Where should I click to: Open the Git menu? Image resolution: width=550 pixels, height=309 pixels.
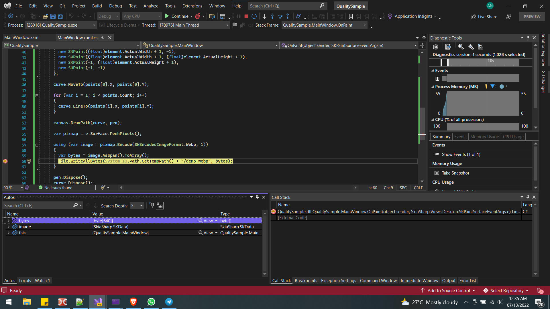point(62,6)
